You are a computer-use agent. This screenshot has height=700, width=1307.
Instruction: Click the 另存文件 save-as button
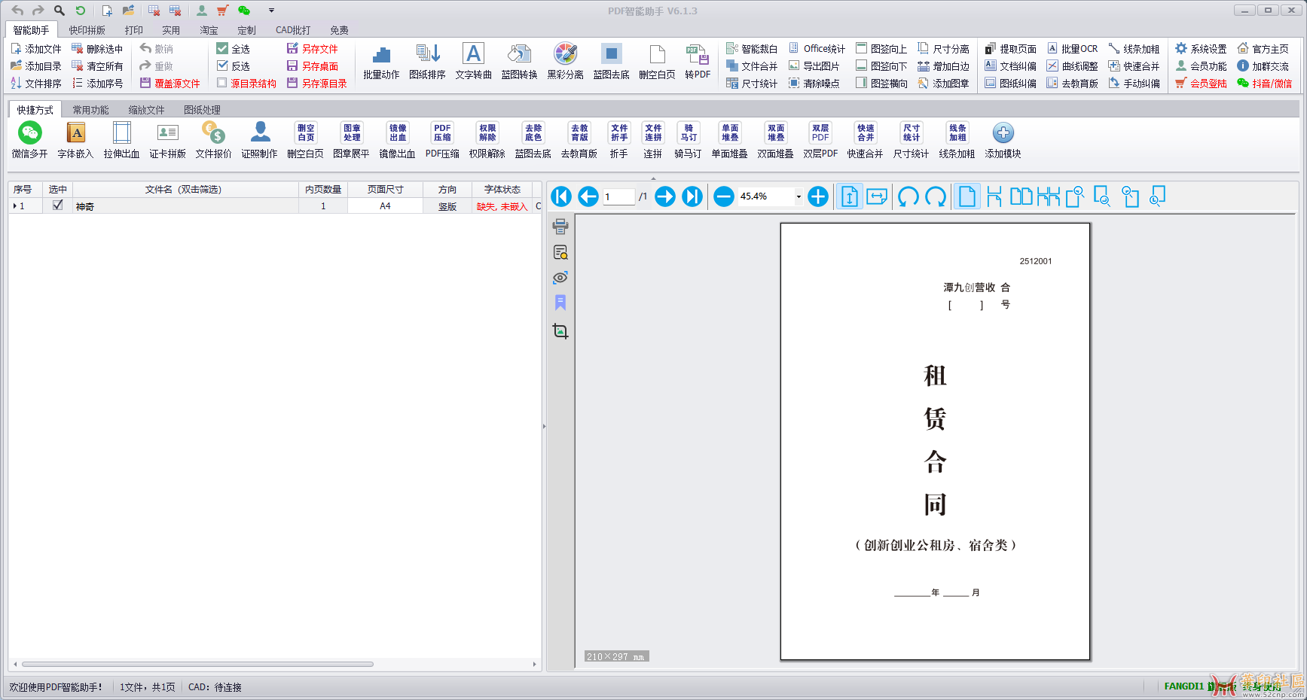click(313, 48)
